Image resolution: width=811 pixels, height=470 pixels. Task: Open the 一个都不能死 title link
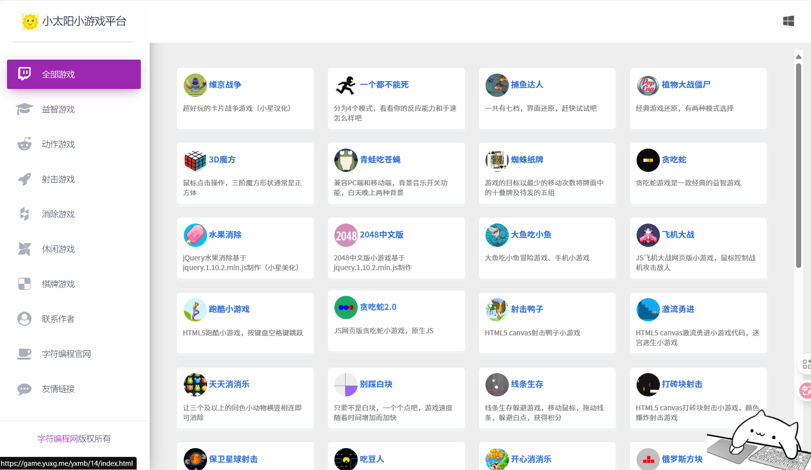coord(384,85)
